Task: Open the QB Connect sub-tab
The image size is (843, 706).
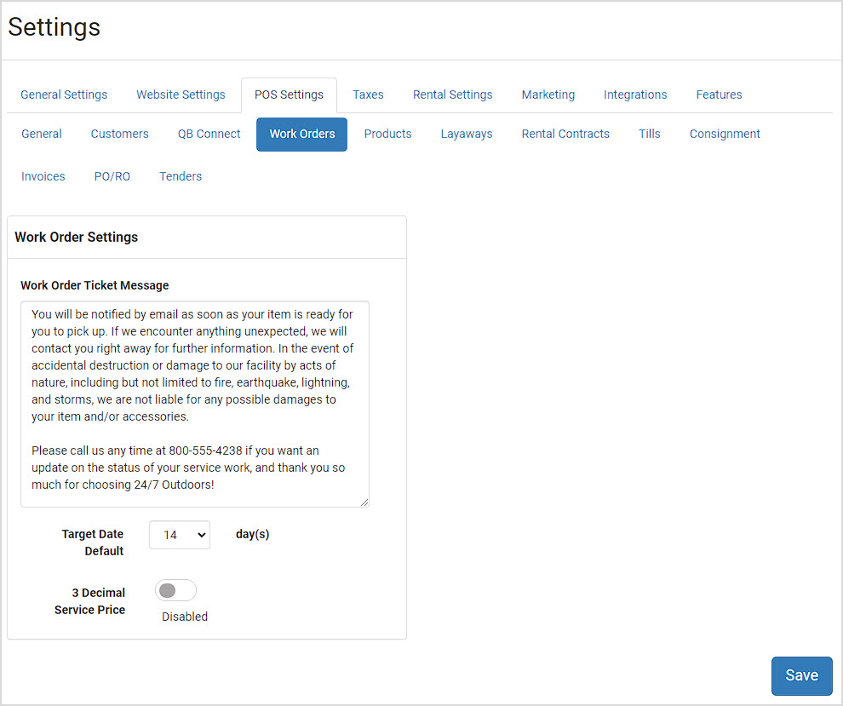Action: point(209,134)
